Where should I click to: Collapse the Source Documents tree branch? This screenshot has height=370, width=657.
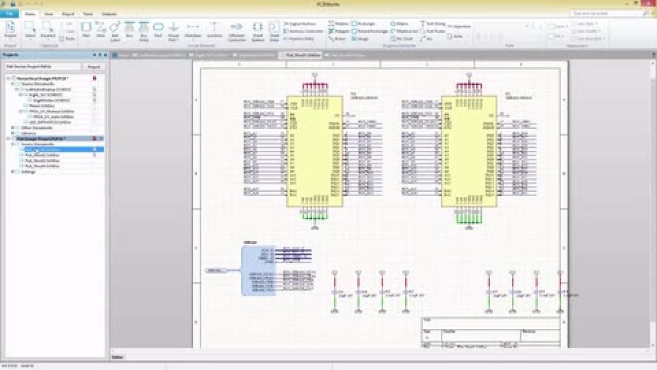pyautogui.click(x=11, y=84)
